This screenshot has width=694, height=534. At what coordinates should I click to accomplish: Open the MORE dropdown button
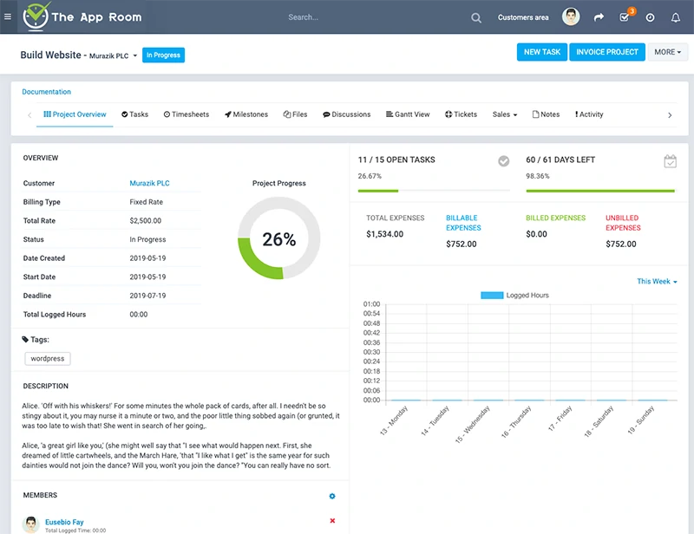click(x=667, y=52)
